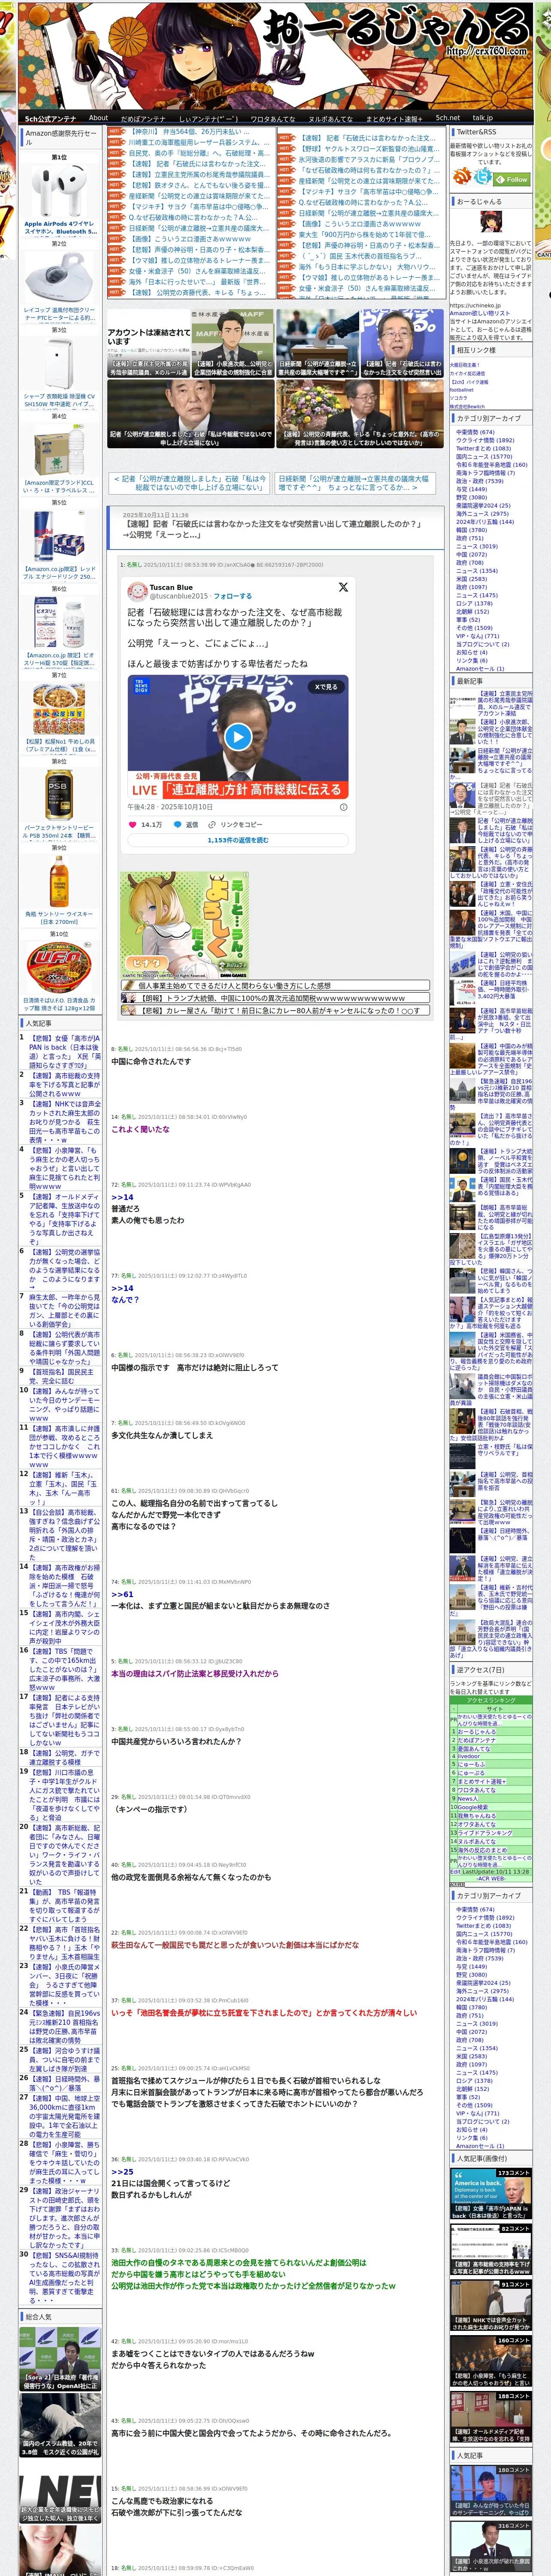551x2576 pixels.
Task: Click the RSS feed icon in sidebar
Action: (x=462, y=177)
